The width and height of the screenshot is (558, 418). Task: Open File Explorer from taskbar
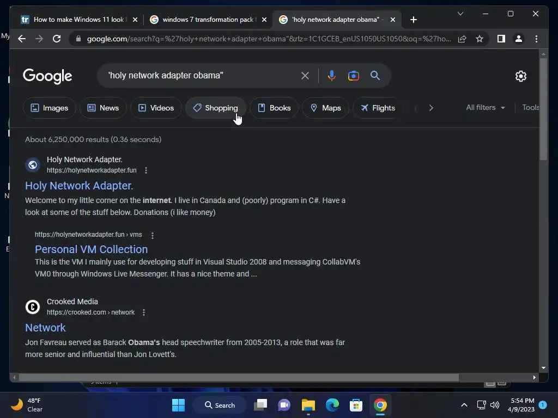click(x=308, y=405)
